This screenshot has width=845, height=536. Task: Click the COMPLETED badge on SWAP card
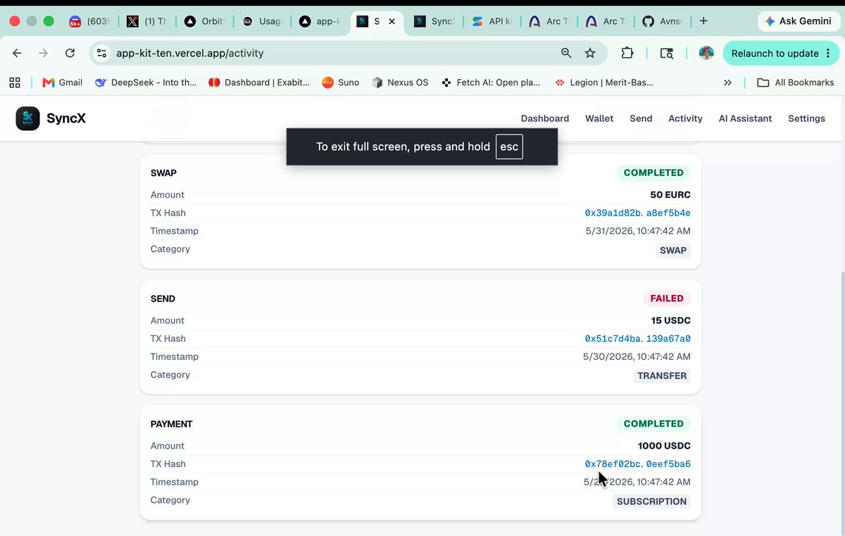coord(653,173)
